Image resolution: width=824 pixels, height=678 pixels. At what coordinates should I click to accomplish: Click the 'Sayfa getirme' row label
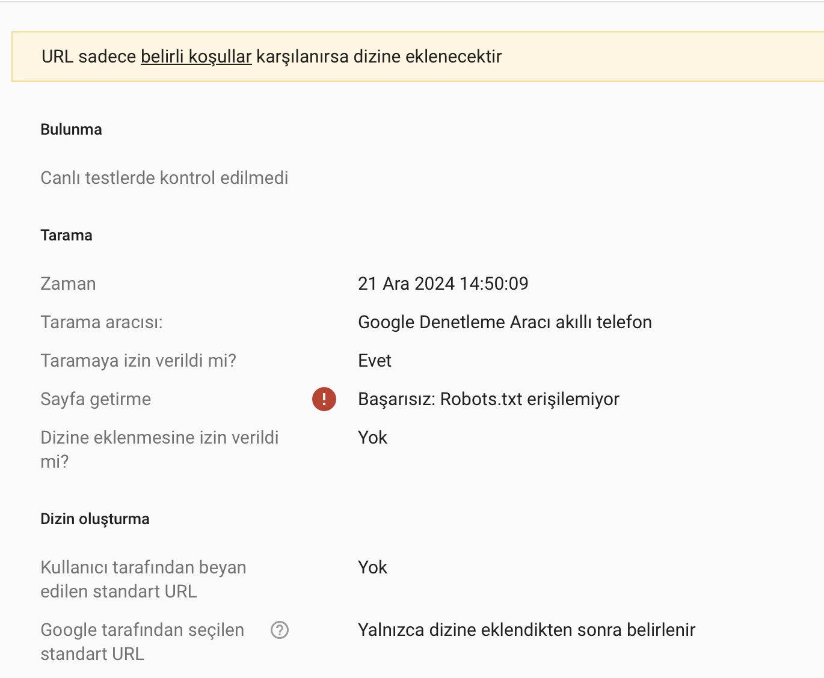point(96,399)
